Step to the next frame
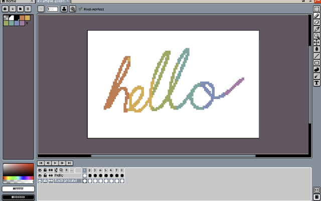The image size is (321, 201). pos(62,163)
